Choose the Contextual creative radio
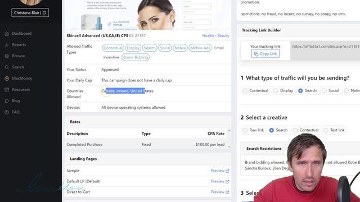Viewport: 360px width, 202px height. tap(295, 130)
